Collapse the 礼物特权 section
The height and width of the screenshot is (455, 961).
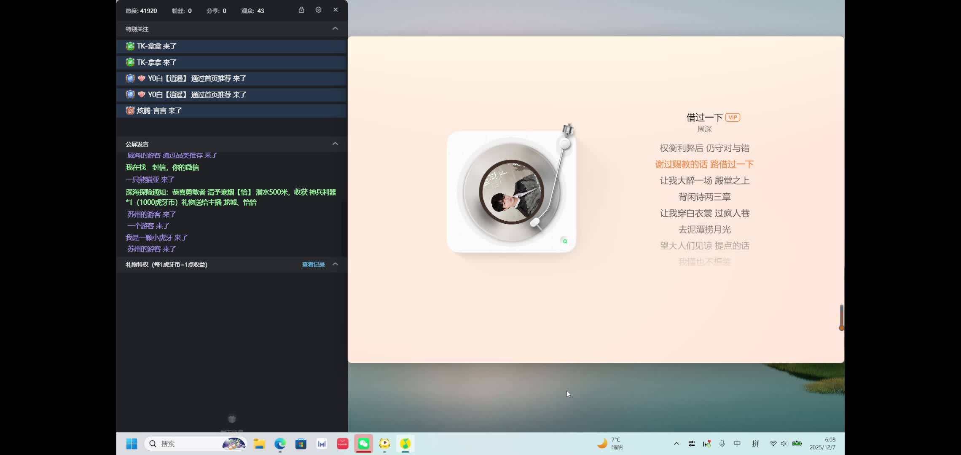point(335,264)
